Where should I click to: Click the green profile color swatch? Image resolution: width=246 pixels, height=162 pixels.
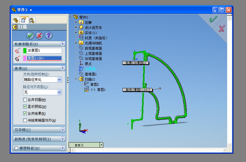click(x=25, y=51)
